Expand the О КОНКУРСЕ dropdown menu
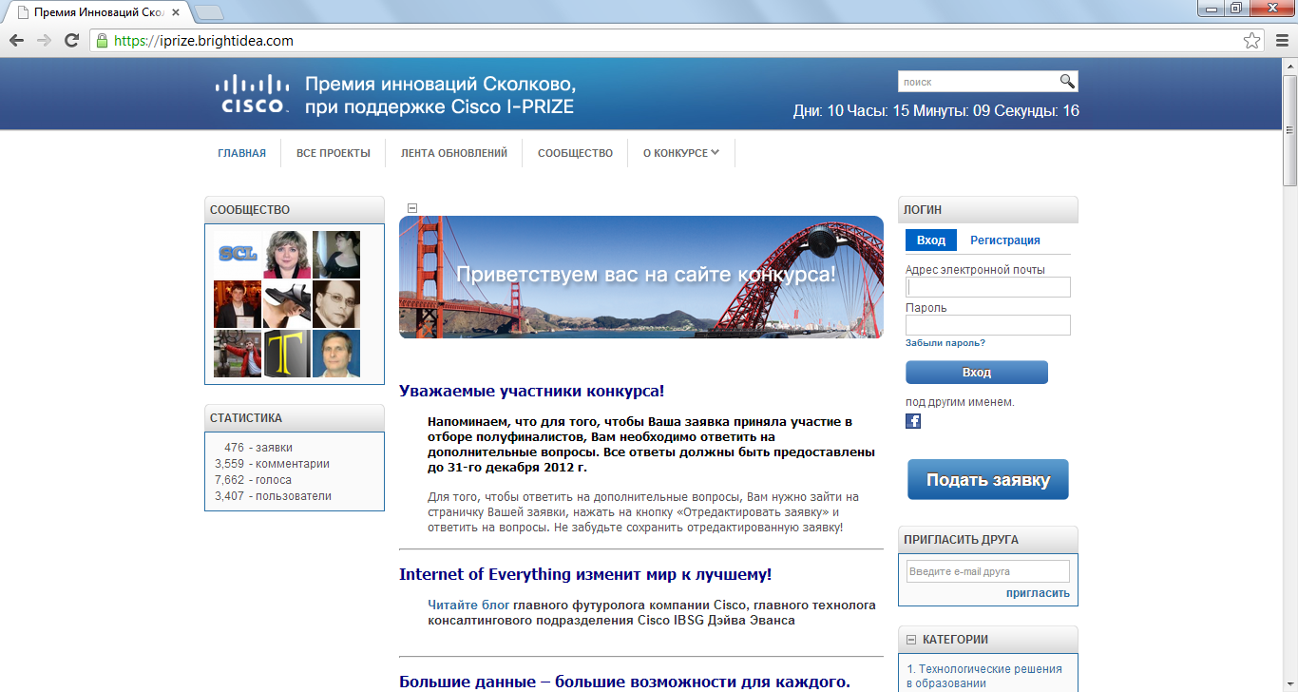The width and height of the screenshot is (1298, 692). (x=681, y=153)
